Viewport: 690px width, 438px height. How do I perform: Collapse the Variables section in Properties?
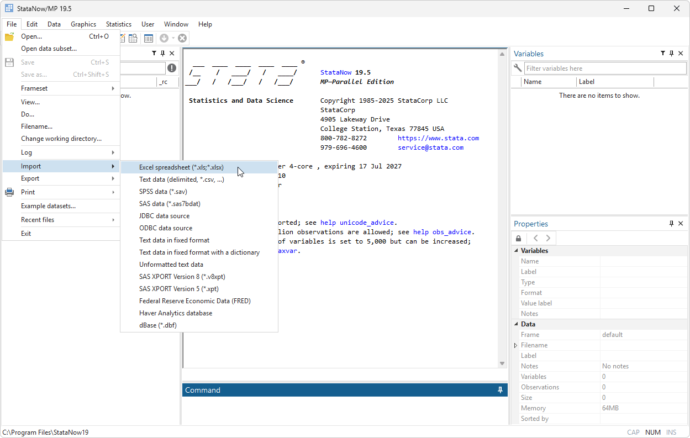coord(516,251)
